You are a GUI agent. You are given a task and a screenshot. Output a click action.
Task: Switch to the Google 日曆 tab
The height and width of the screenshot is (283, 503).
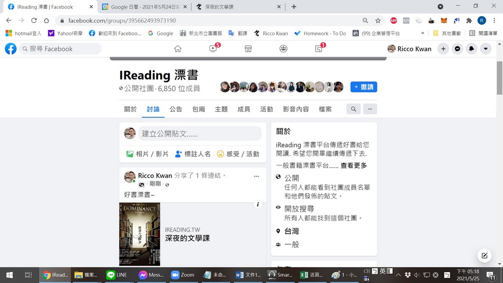[144, 7]
